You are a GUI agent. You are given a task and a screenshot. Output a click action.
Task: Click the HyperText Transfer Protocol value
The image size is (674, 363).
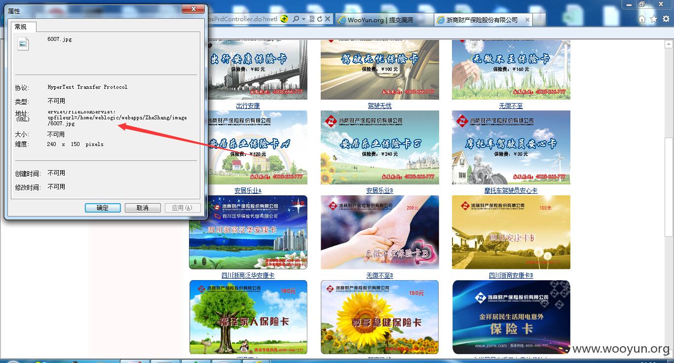(87, 87)
